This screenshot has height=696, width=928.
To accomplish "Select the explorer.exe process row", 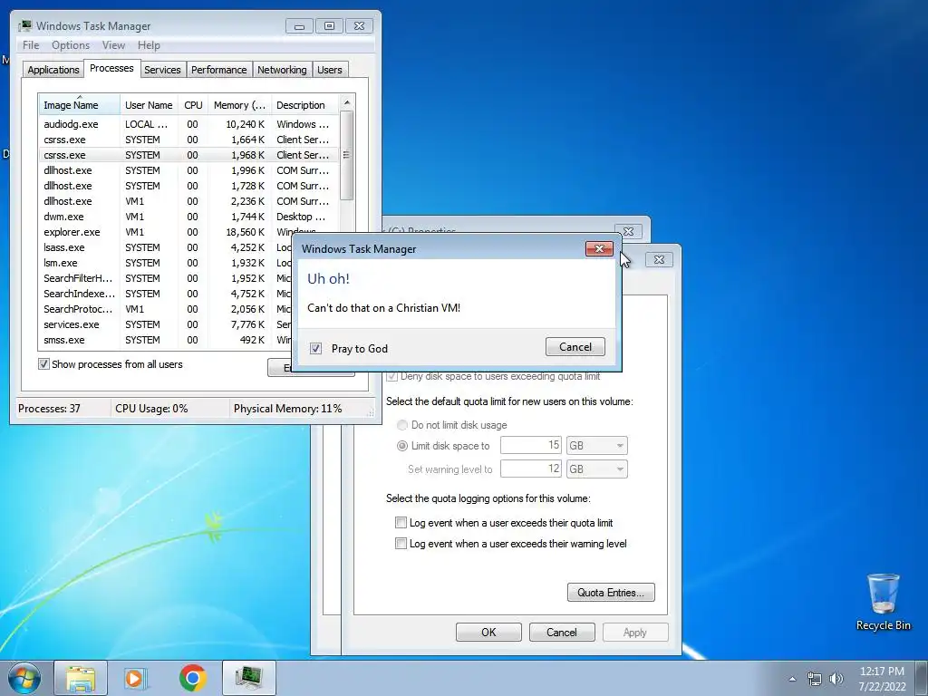I will [x=166, y=232].
